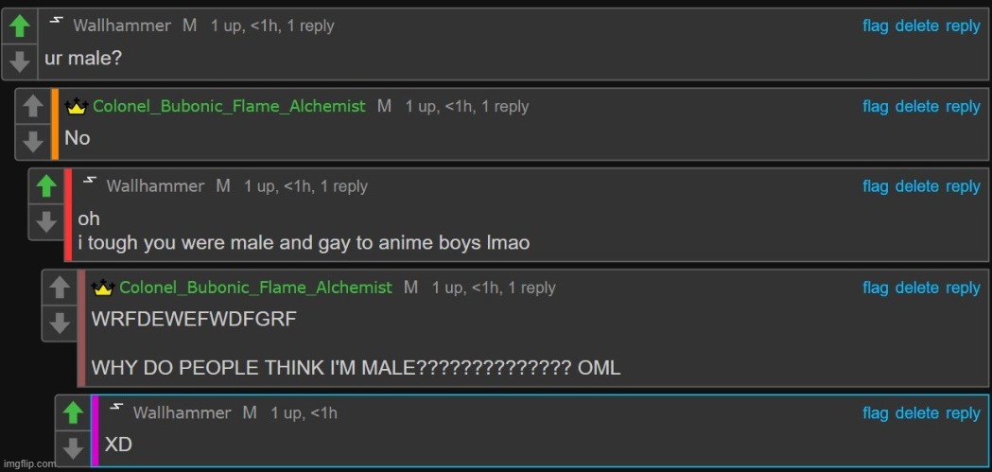
Task: Click green upvote arrow on "oh" comment
Action: coord(46,186)
